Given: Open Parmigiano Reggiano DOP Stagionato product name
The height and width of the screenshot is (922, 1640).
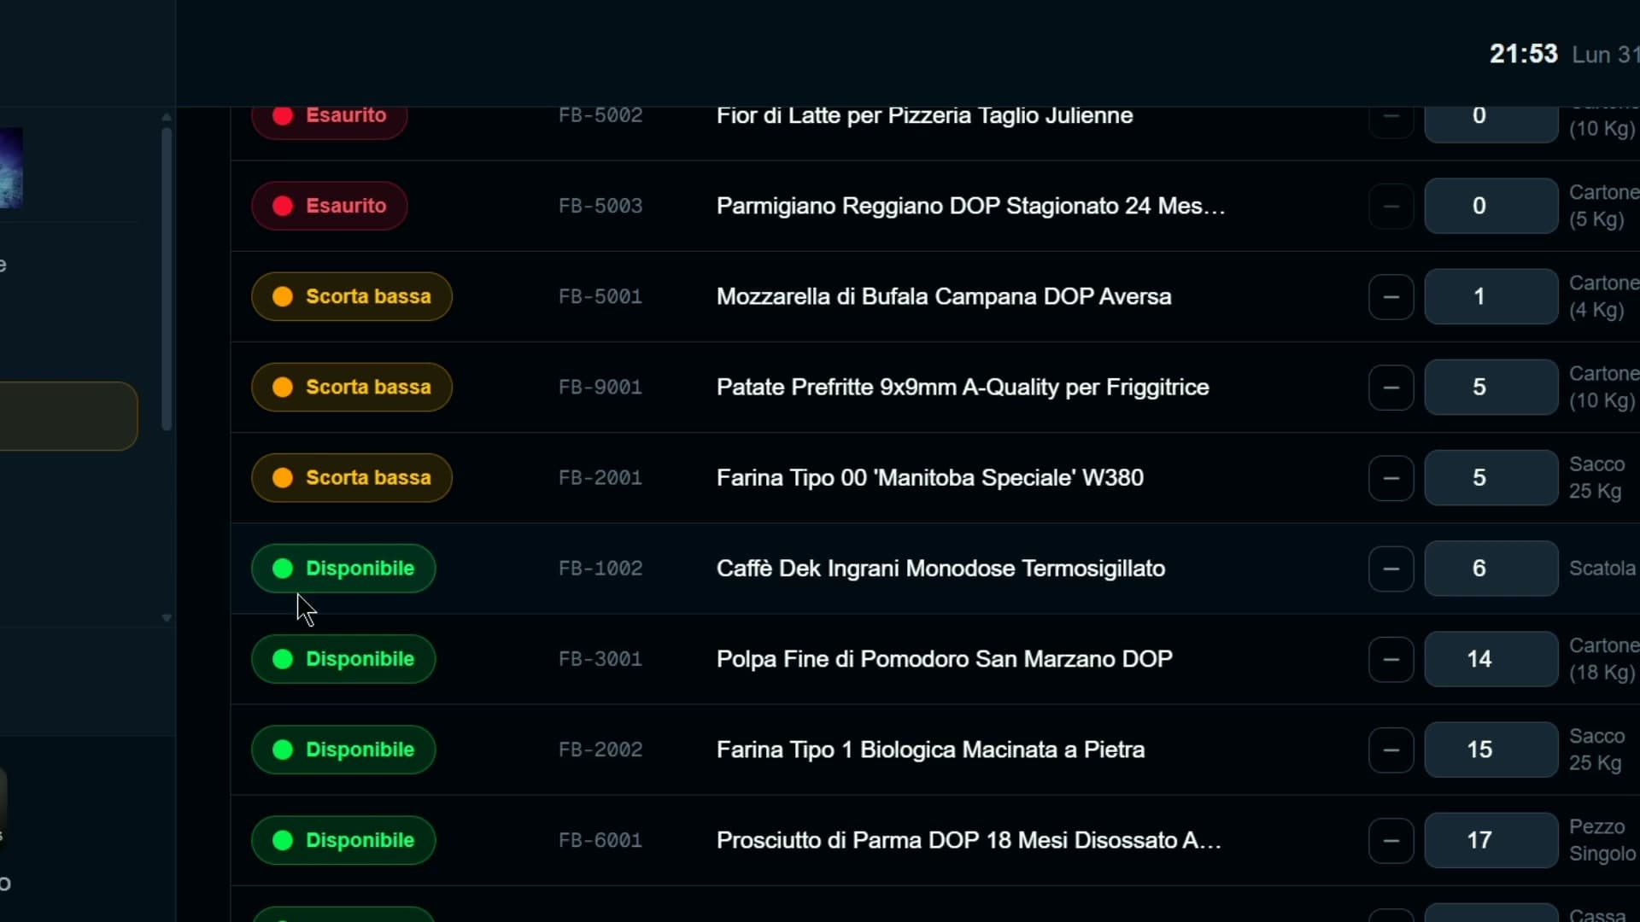Looking at the screenshot, I should 971,206.
